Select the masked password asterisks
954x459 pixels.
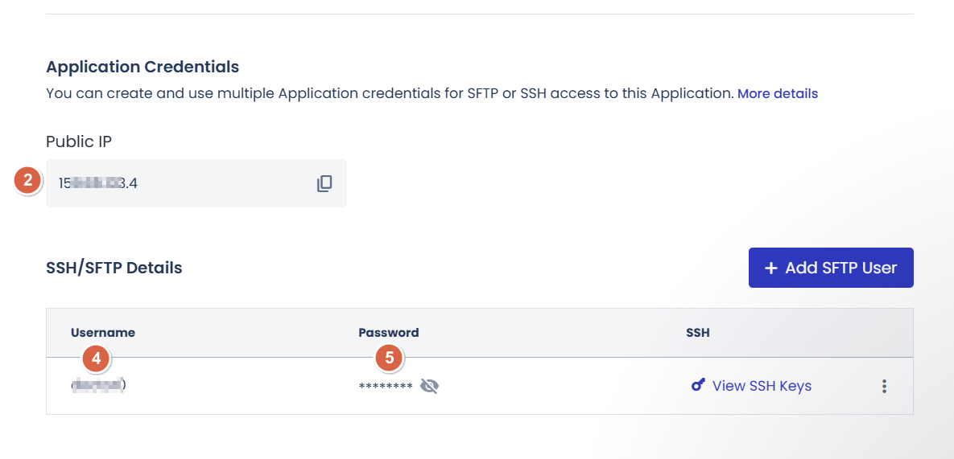(x=386, y=387)
